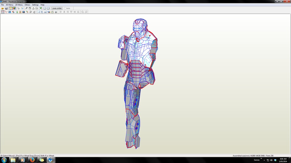
Task: Open the Action Center flag tray icon
Action: tap(268, 160)
